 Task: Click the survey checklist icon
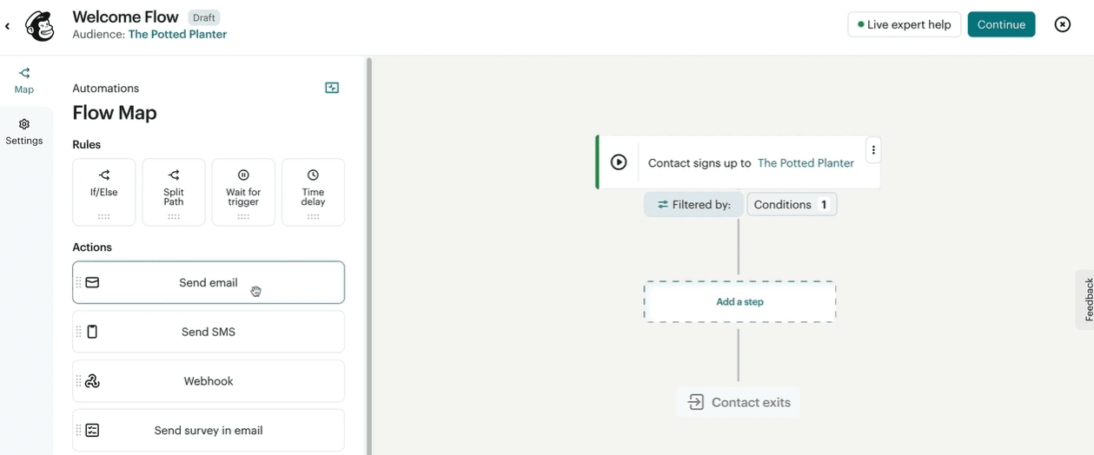click(x=92, y=430)
